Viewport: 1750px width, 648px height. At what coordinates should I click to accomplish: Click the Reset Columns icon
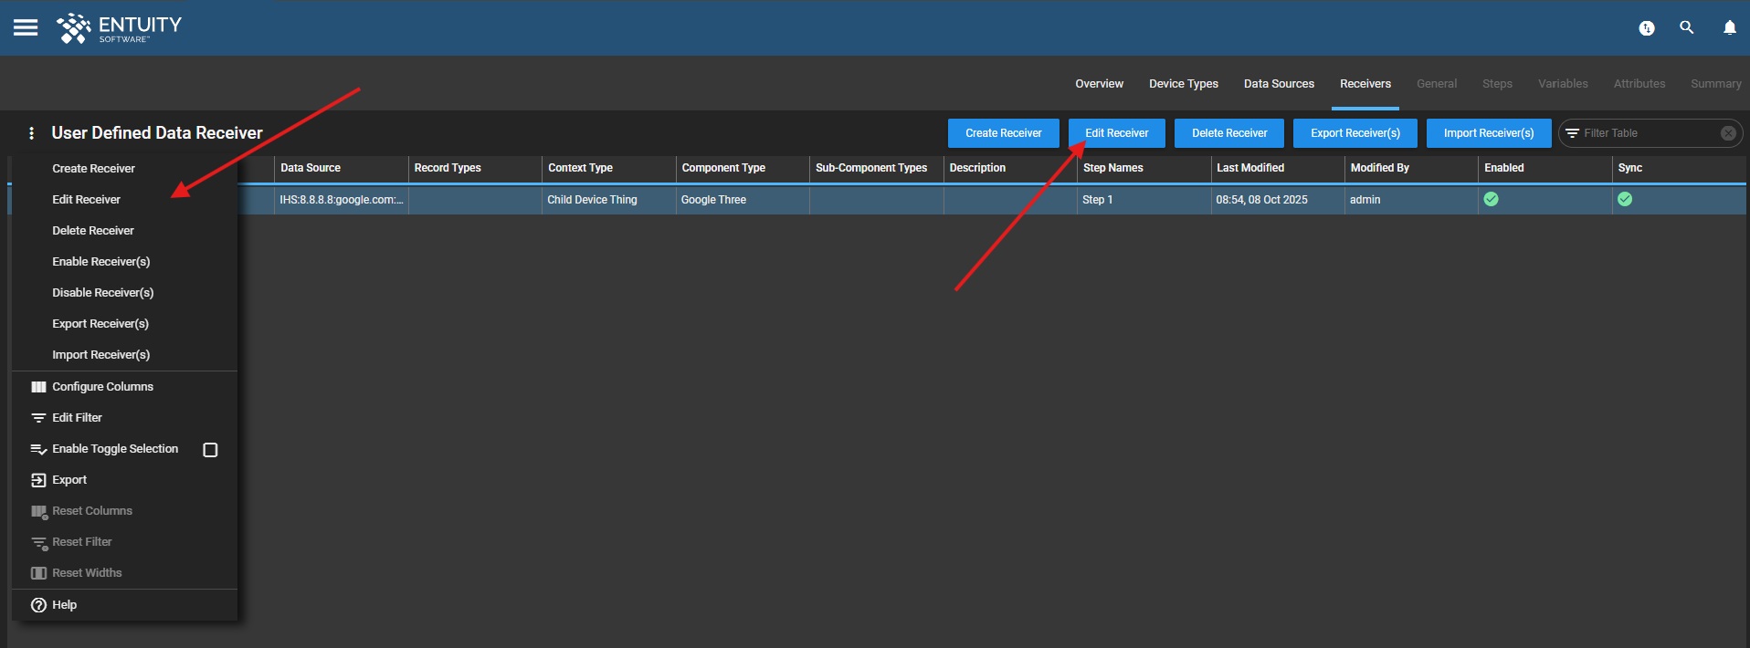tap(38, 512)
